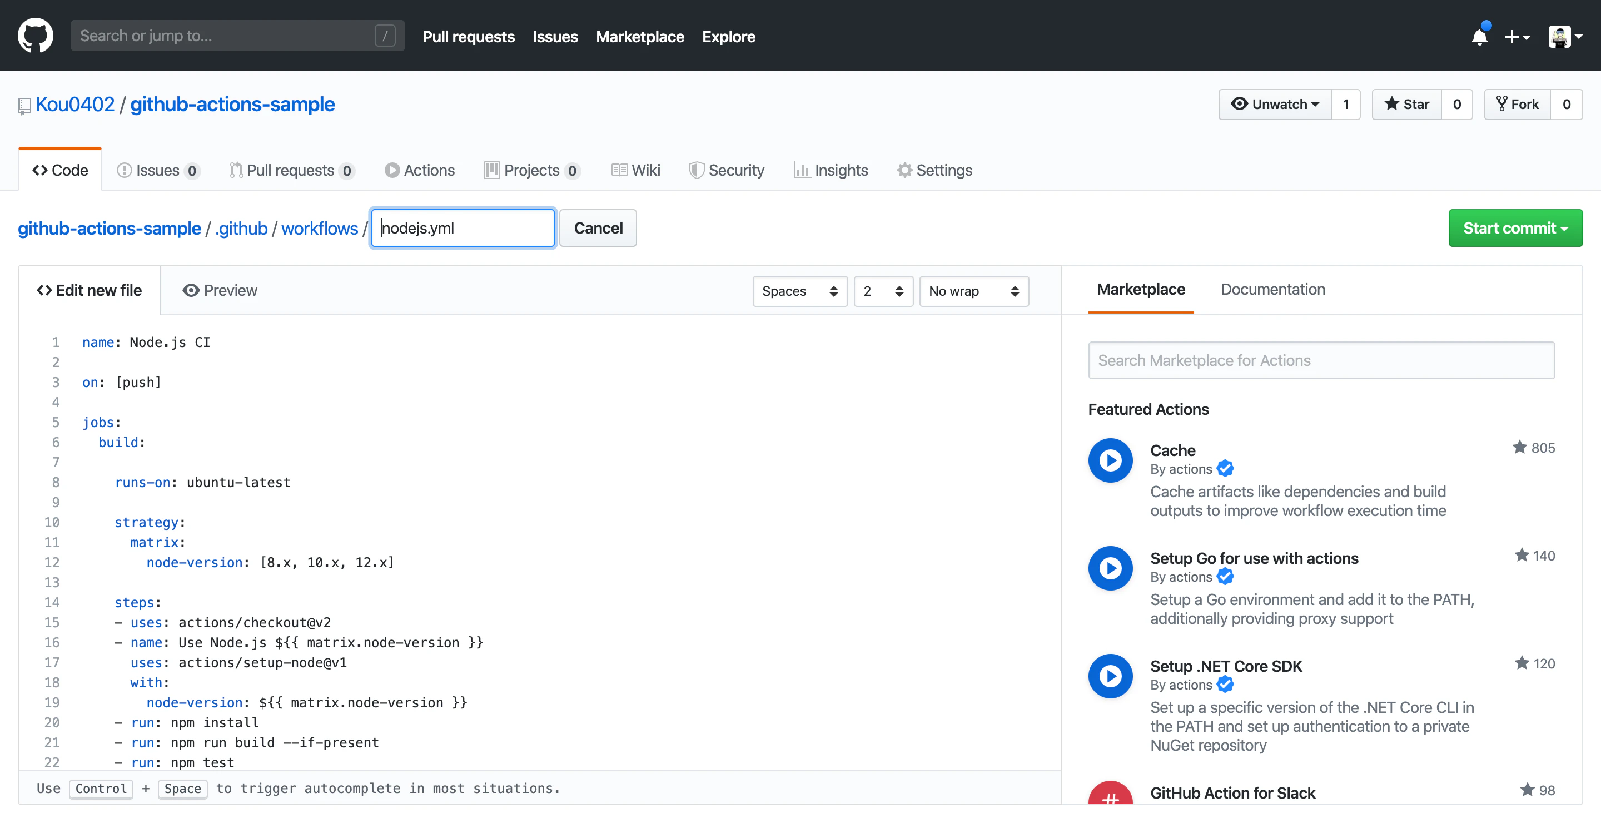Image resolution: width=1601 pixels, height=823 pixels.
Task: Open the Start commit dropdown
Action: (x=1515, y=228)
